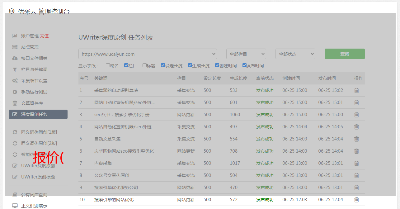This screenshot has height=209, width=400.
Task: Delete row 10 搜索引擎的网站优化 task
Action: pos(356,200)
